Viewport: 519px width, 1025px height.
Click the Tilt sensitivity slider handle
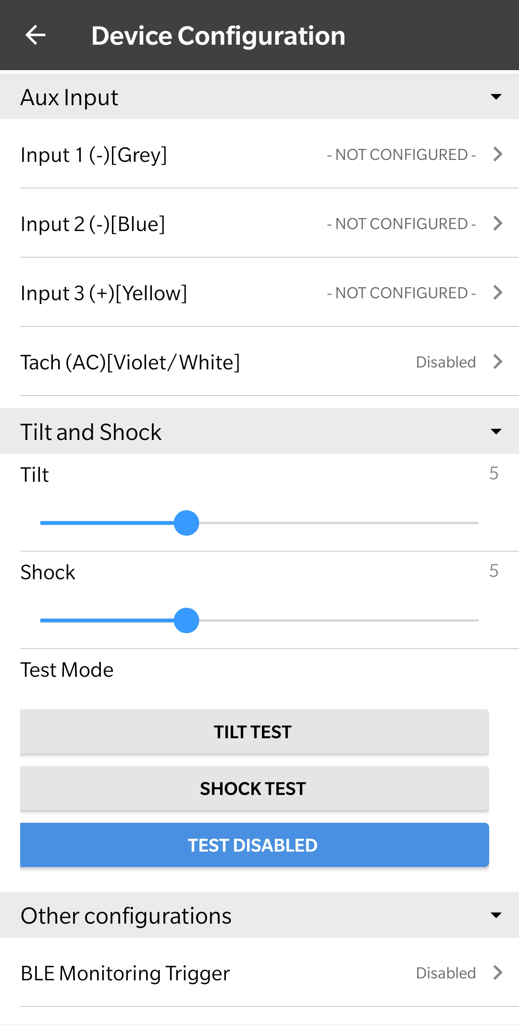coord(186,523)
